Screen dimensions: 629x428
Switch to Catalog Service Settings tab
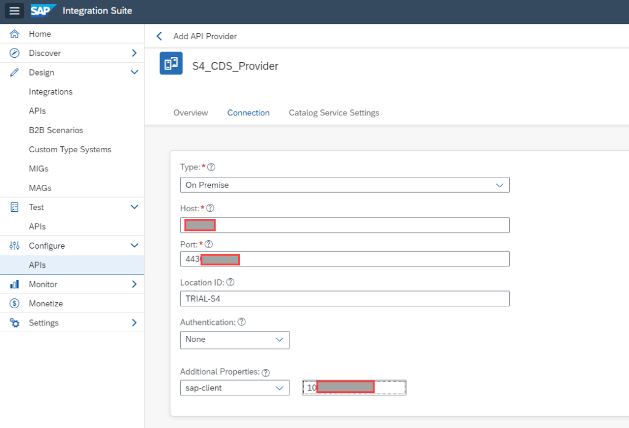pos(334,113)
